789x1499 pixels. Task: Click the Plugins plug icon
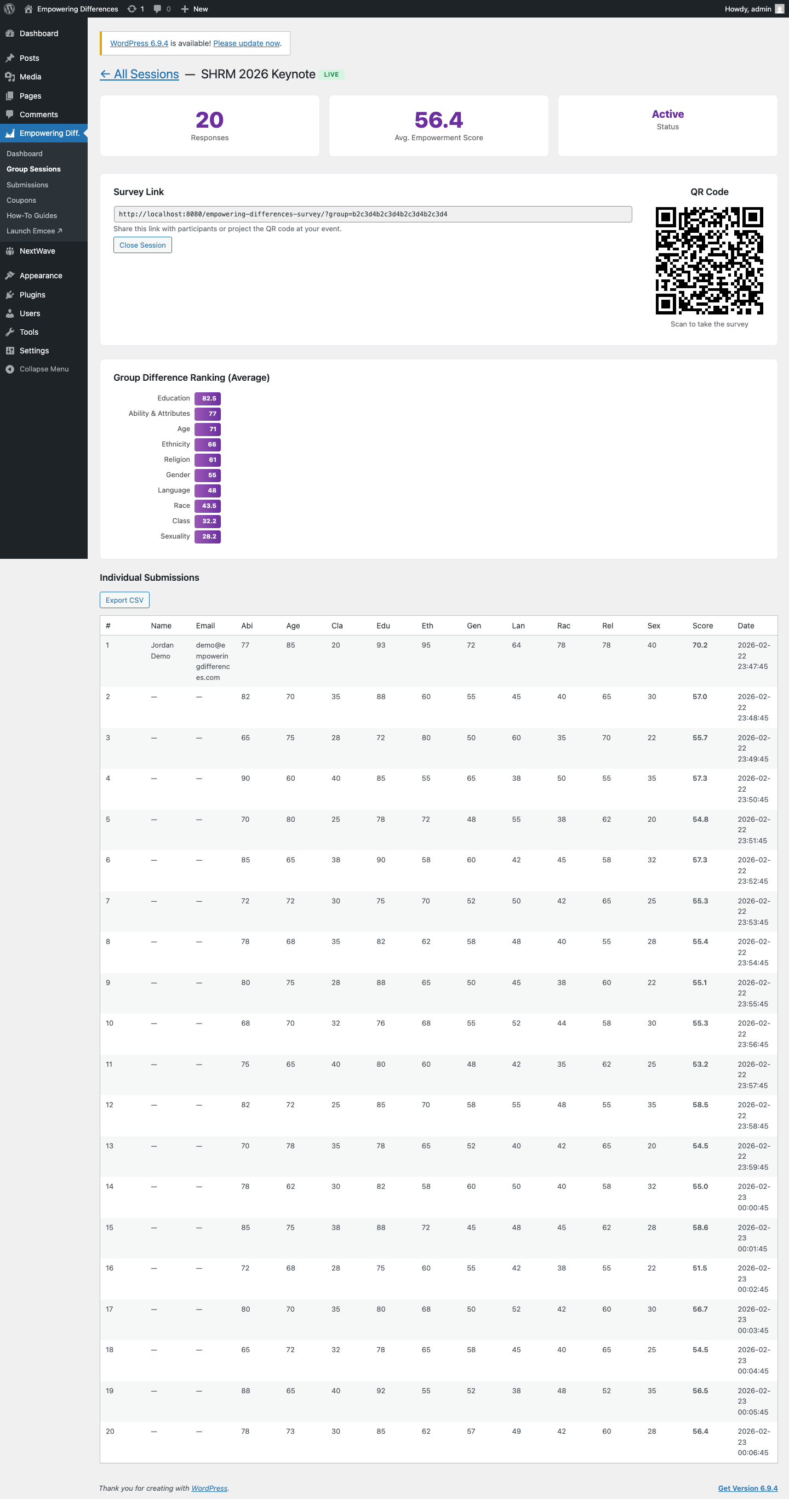point(10,295)
